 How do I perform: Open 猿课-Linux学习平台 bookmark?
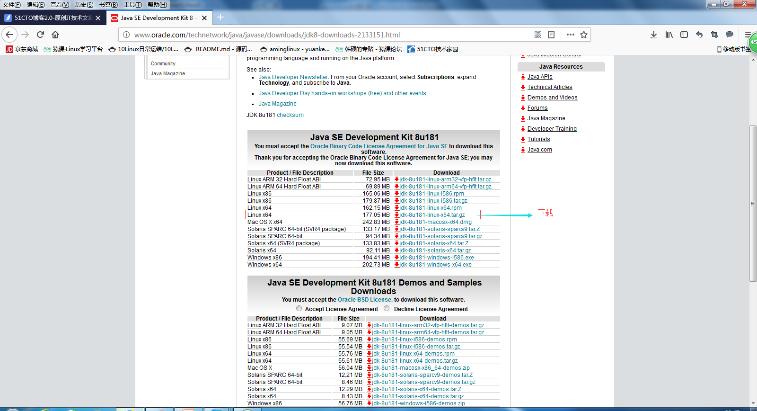(73, 49)
